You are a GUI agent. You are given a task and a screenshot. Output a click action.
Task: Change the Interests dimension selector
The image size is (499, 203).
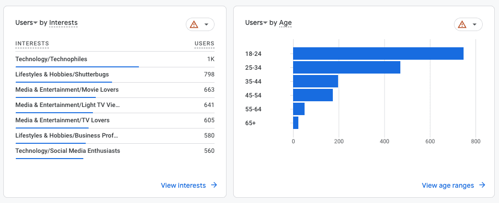tap(63, 22)
